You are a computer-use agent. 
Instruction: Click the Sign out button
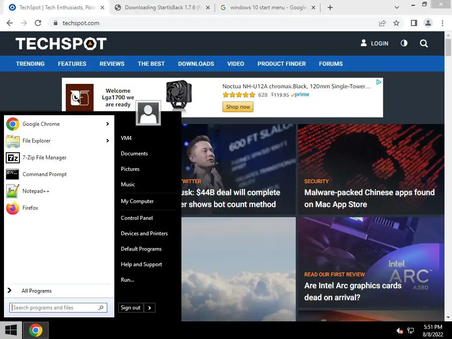[131, 308]
